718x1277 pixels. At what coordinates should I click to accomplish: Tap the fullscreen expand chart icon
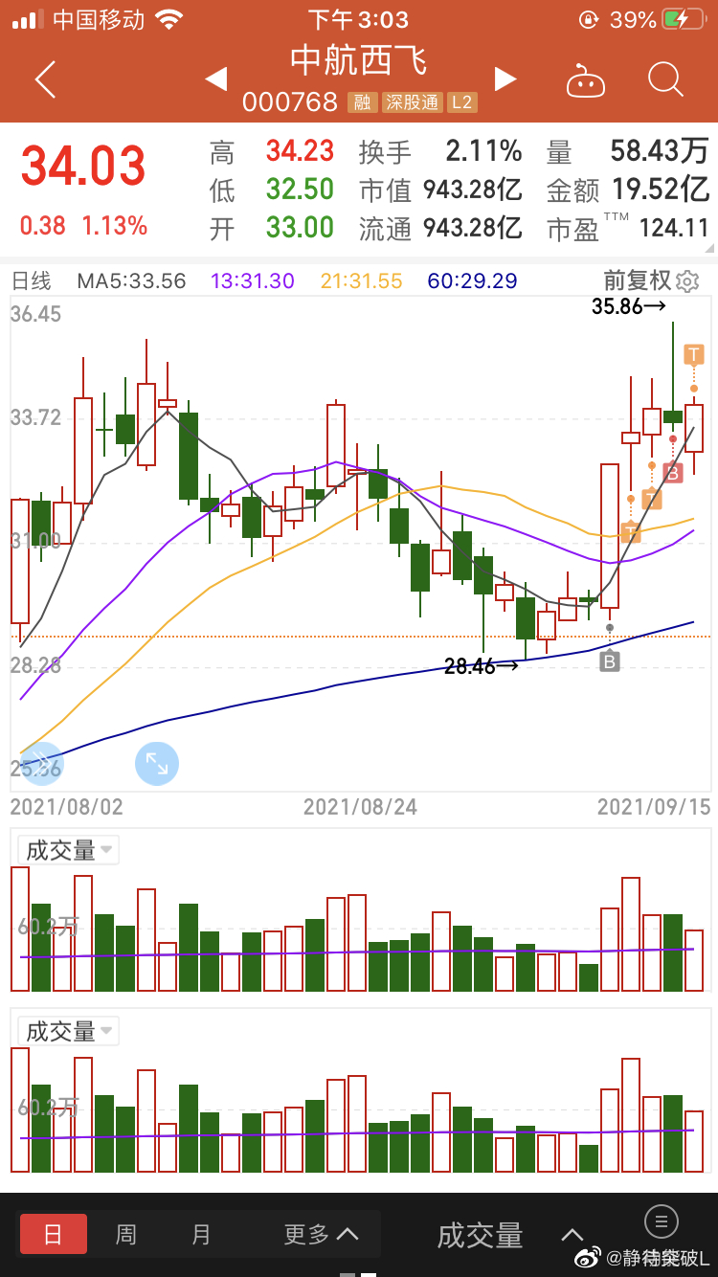(x=156, y=764)
